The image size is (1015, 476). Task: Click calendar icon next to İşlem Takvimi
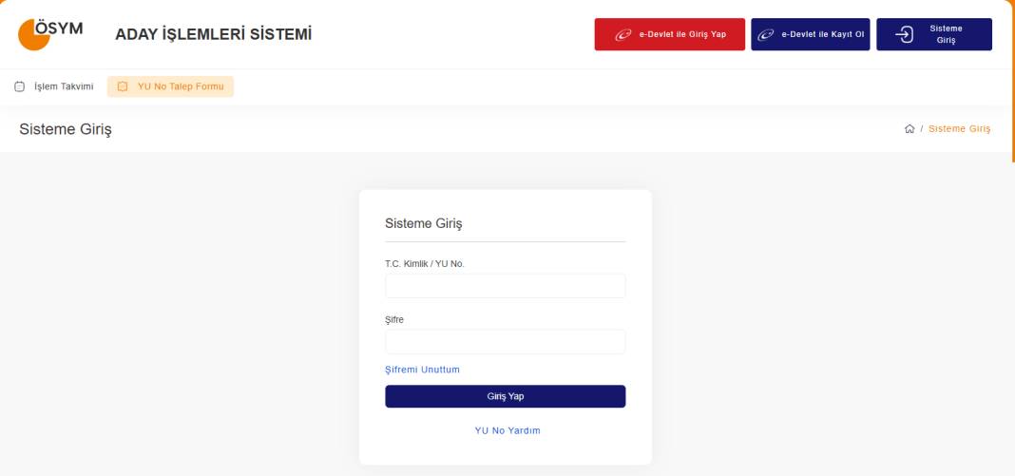19,87
